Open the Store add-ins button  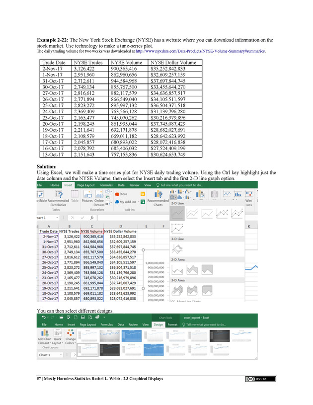point(121,194)
